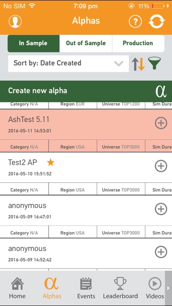The height and width of the screenshot is (306, 172).
Task: Tap the arrow to show more tabs
Action: [x=168, y=288]
